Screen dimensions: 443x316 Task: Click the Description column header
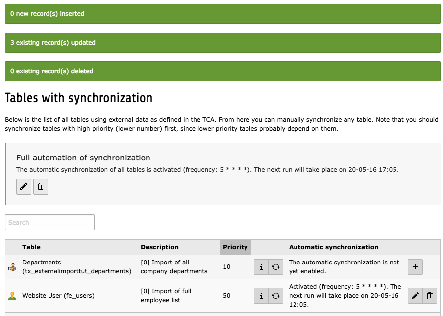159,247
